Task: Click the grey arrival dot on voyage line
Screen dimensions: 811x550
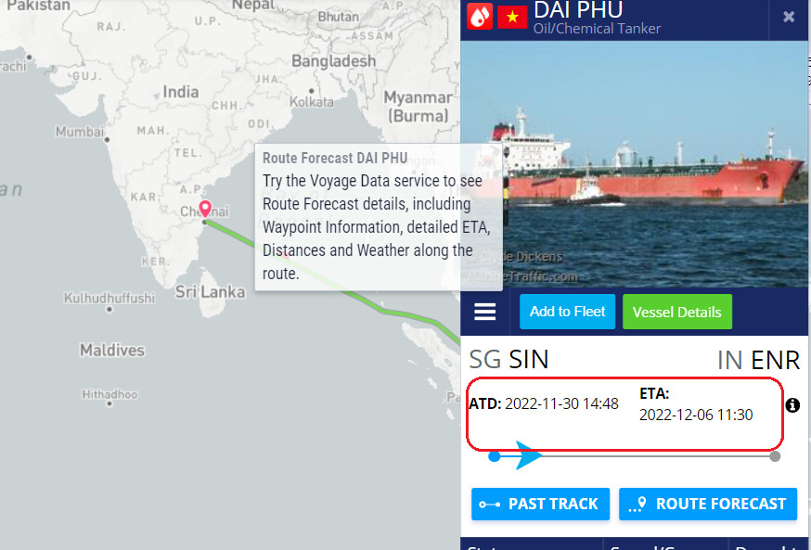Action: tap(775, 456)
